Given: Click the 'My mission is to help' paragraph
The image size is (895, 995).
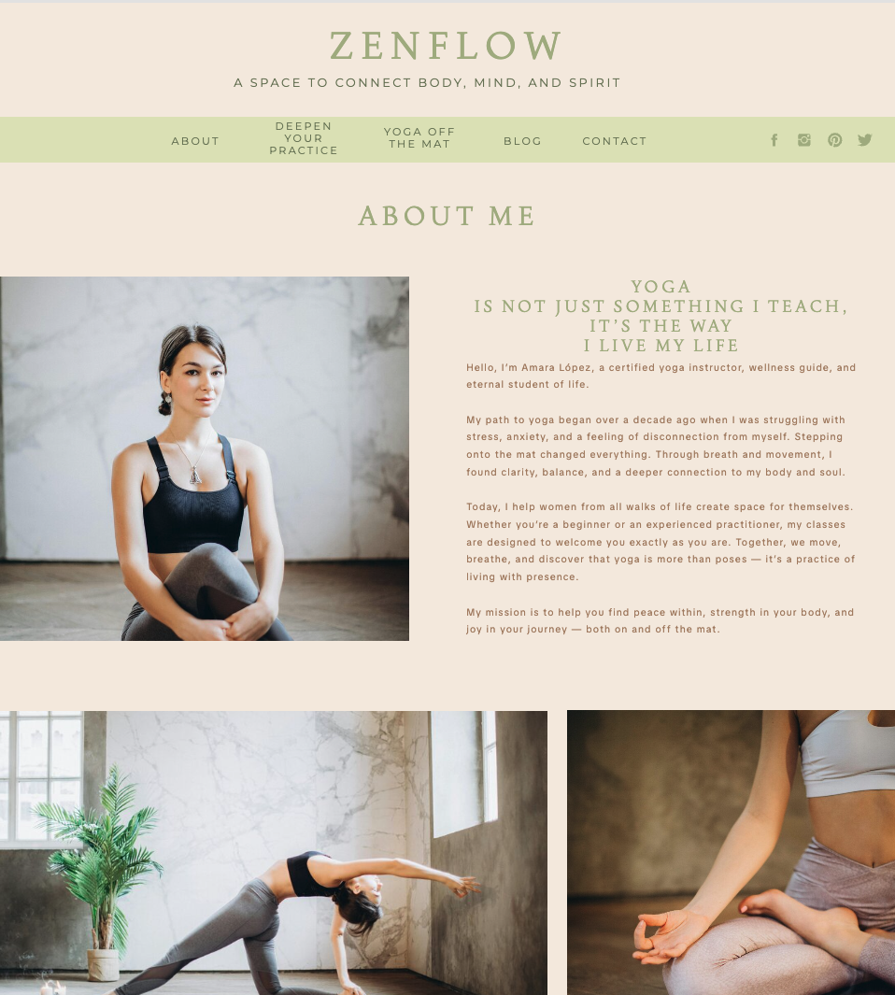Looking at the screenshot, I should tap(661, 620).
